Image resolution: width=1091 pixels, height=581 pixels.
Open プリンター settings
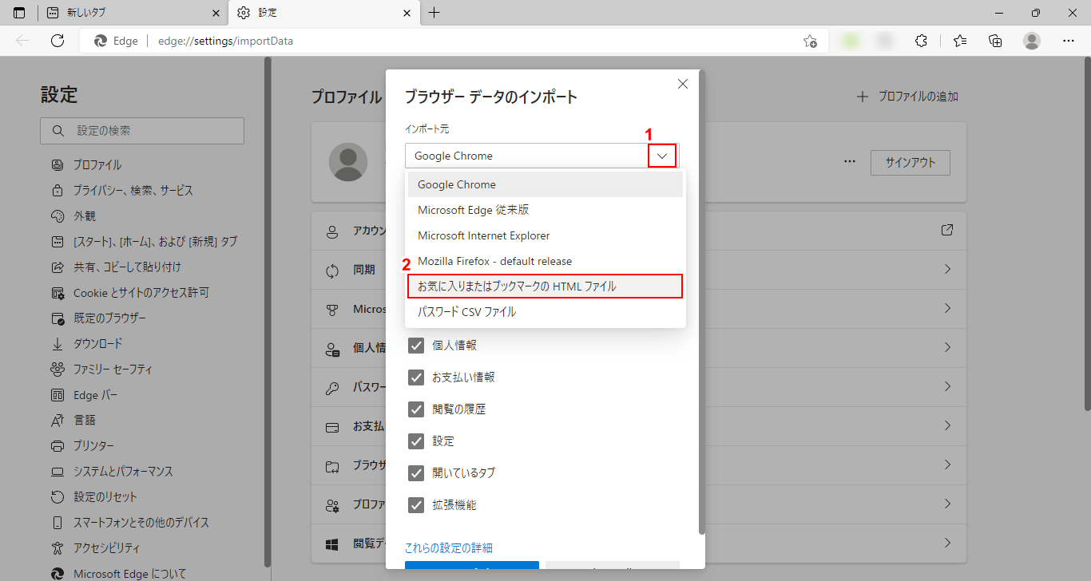pos(82,445)
